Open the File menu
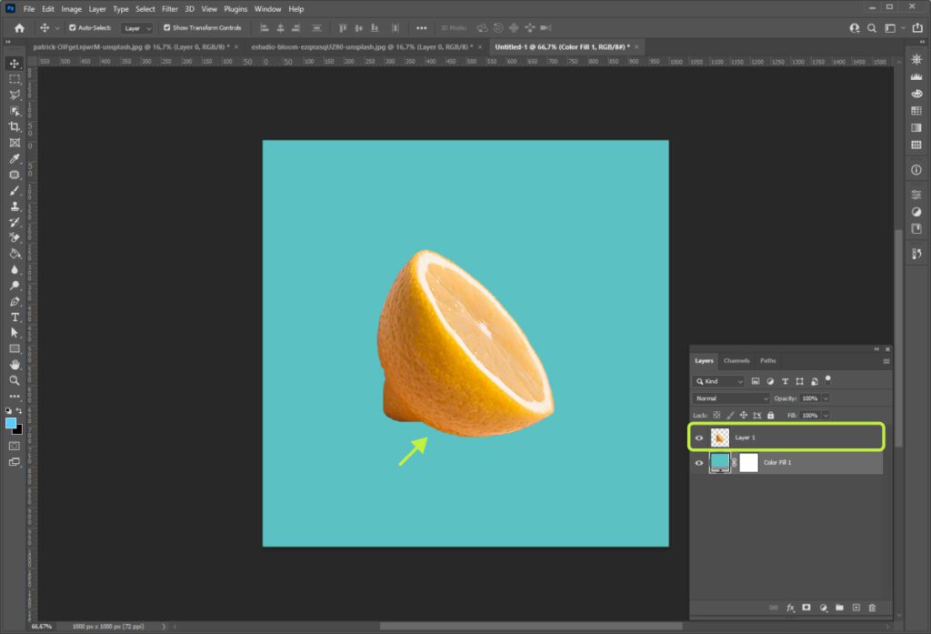931x634 pixels. pos(29,9)
